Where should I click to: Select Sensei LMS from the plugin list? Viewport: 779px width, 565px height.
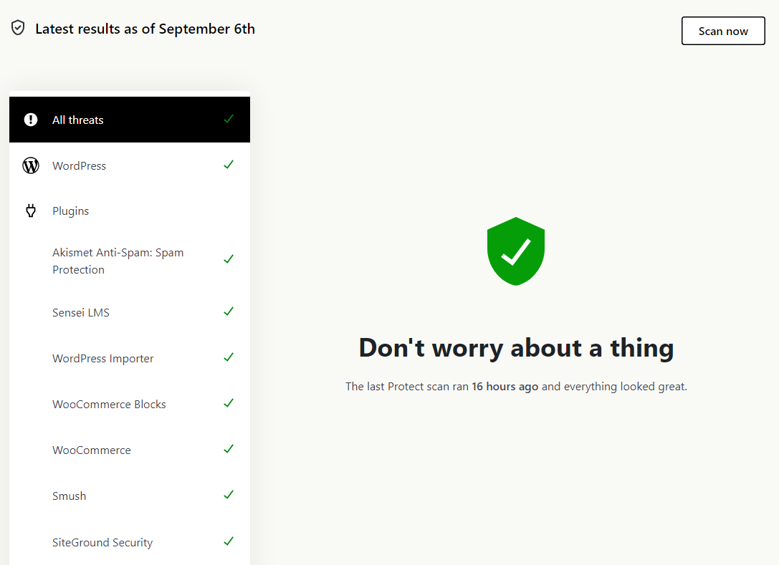tap(81, 312)
